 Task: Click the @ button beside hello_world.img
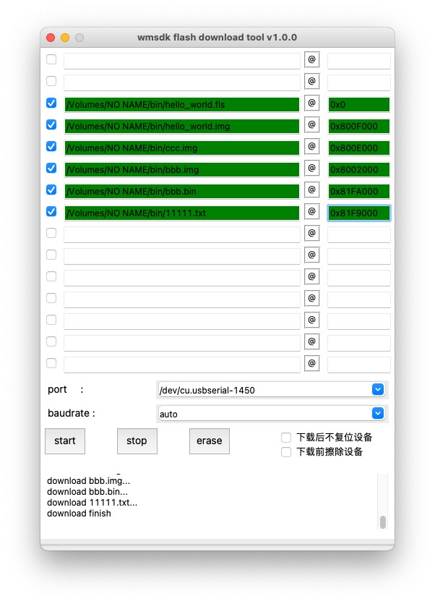coord(312,125)
